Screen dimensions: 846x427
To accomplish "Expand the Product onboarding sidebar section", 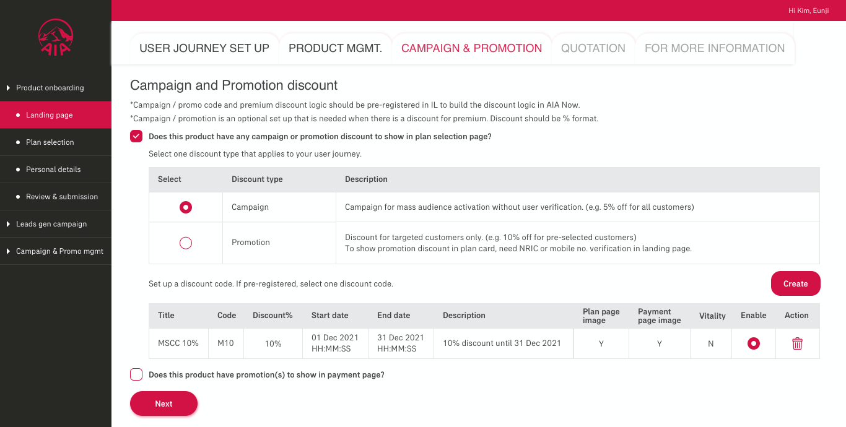I will (56, 88).
